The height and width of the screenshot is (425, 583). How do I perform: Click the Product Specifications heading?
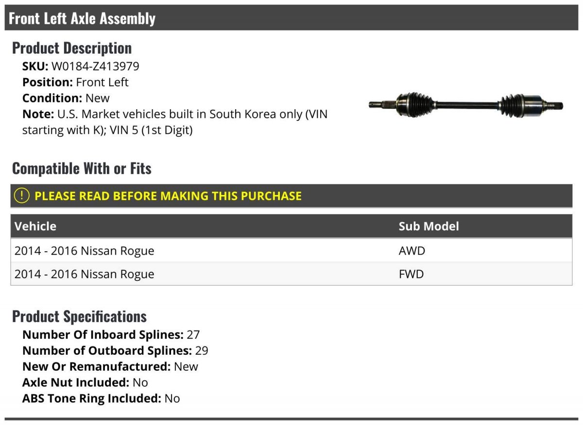click(79, 316)
